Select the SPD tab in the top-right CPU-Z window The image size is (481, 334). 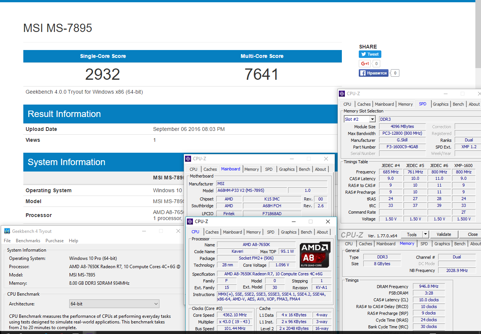point(423,104)
